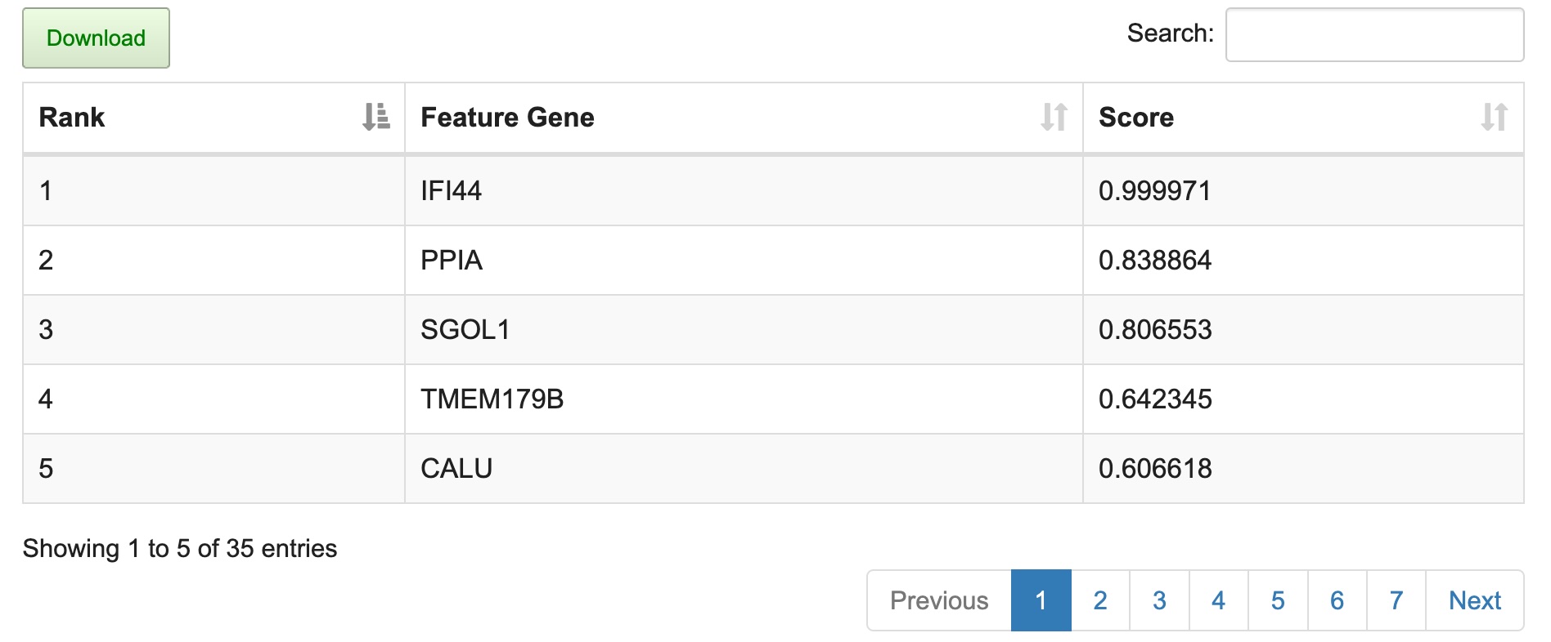
Task: Focus the Search input field
Action: pyautogui.click(x=1374, y=34)
